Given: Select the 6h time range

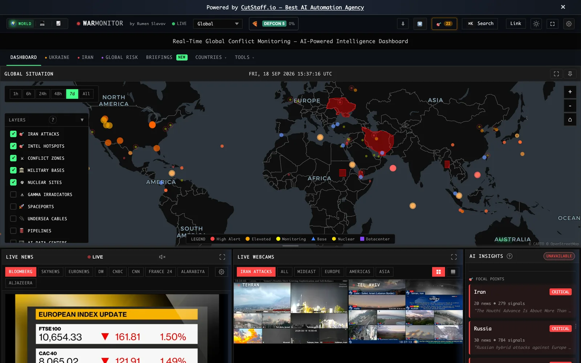Looking at the screenshot, I should [x=29, y=94].
